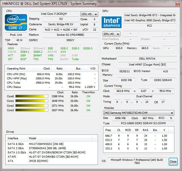Click the Cache value 4x32 + 4x32 + 4x256 + 6M
Screen dimensions: 182x171
tap(61, 30)
